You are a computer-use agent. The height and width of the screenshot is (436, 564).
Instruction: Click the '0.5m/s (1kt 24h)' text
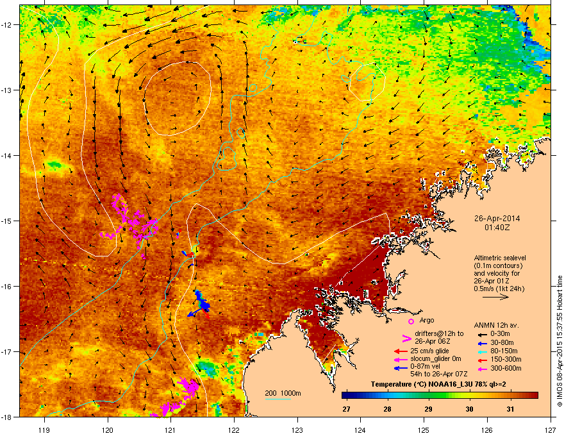[x=499, y=289]
